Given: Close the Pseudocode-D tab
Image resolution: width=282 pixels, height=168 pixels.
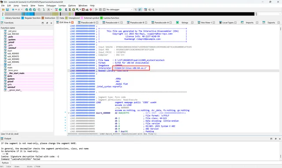Looking at the screenshot, I should (x=97, y=22).
